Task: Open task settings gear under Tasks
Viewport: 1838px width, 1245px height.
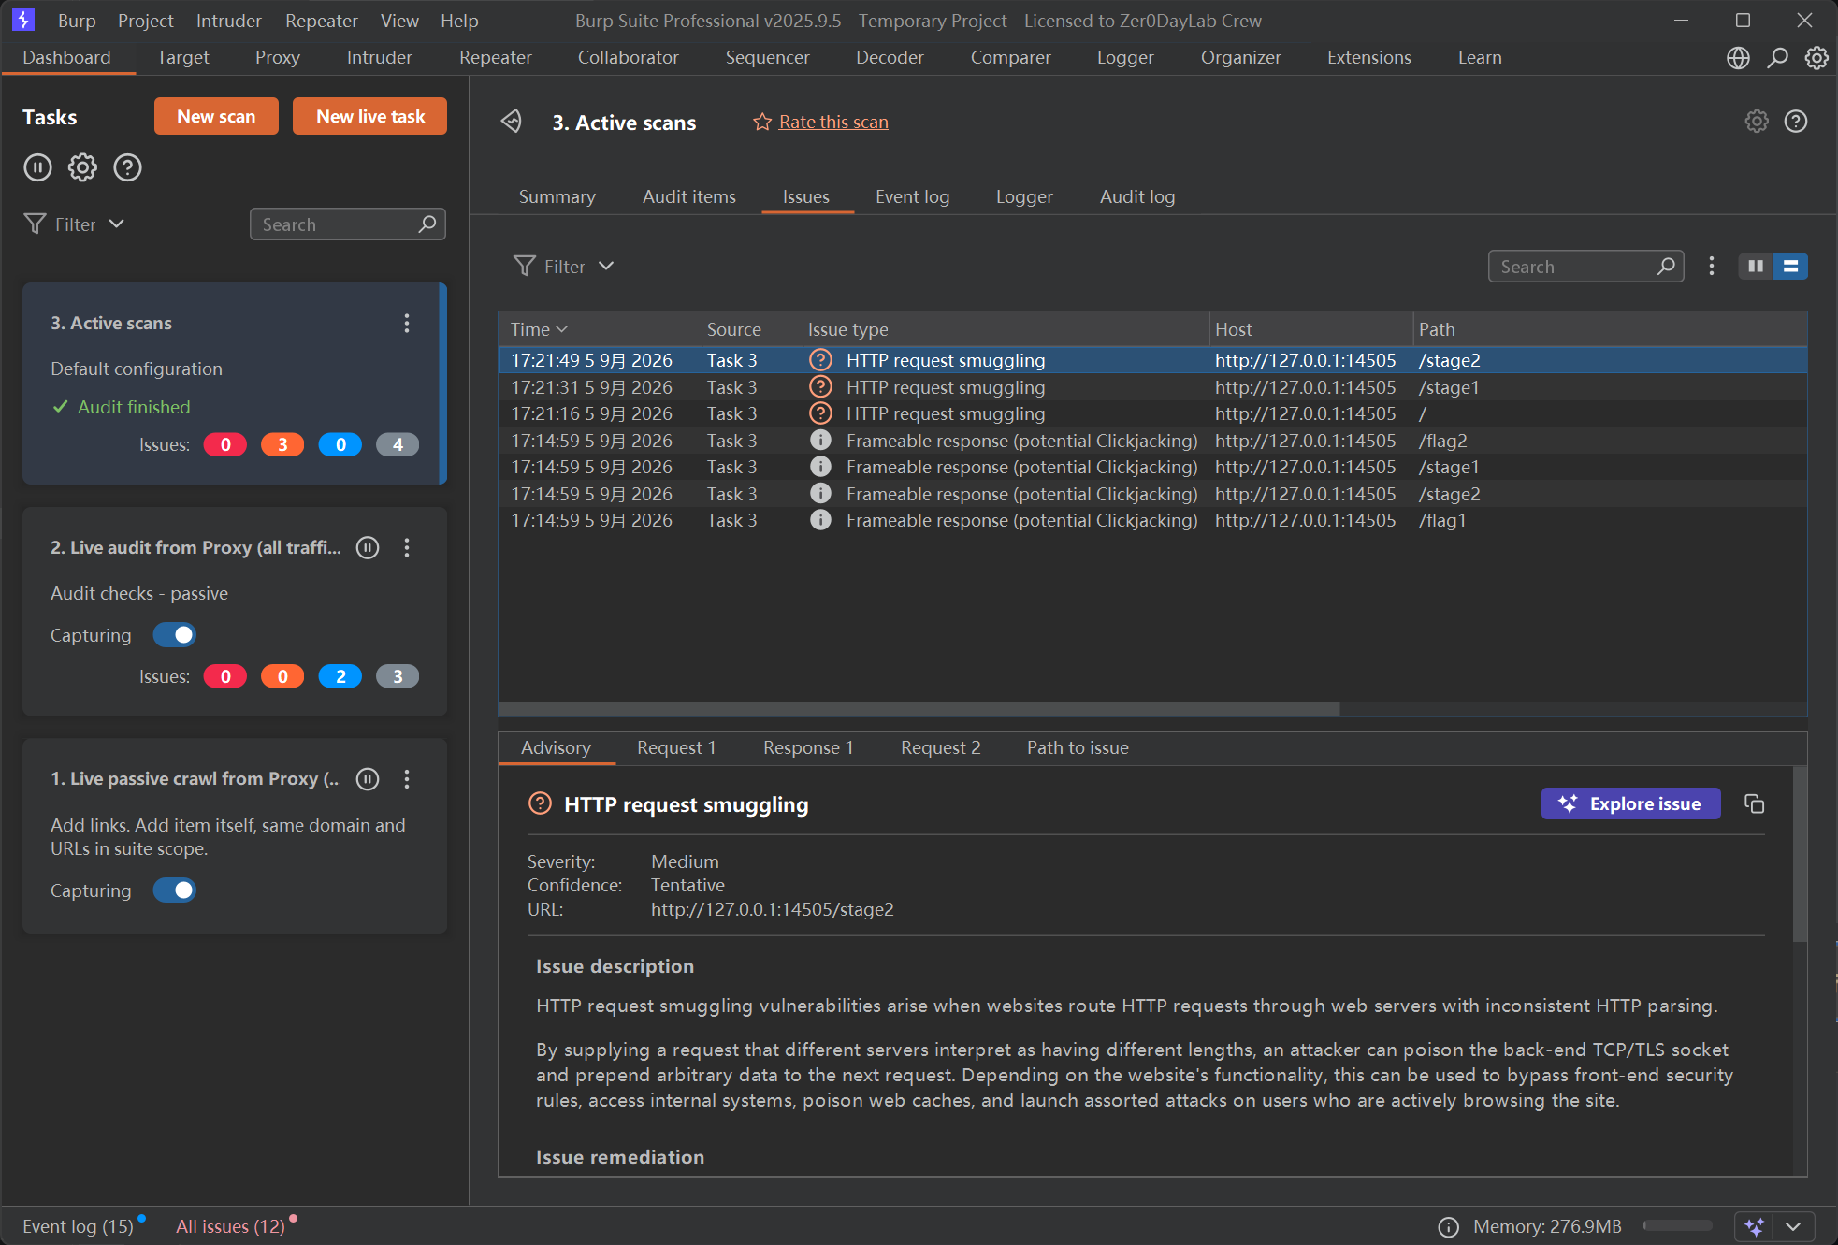Action: [82, 167]
